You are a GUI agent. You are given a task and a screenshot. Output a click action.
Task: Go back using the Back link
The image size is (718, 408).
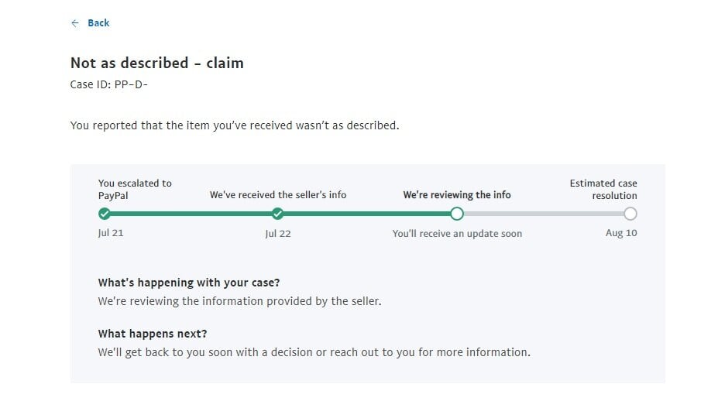(x=98, y=23)
